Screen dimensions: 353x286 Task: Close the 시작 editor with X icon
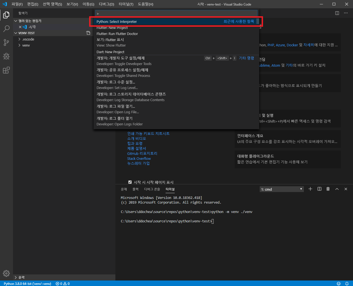[20, 27]
